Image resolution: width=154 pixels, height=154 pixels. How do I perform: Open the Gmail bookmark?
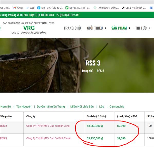[18, 8]
